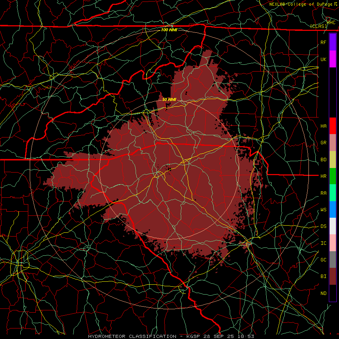Click the HHC product code label
Viewport: 339px width, 339px height.
(331, 22)
